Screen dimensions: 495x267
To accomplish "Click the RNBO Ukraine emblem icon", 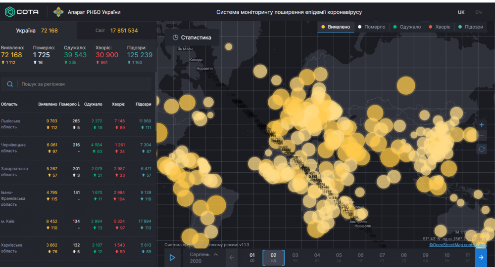I will click(x=58, y=12).
